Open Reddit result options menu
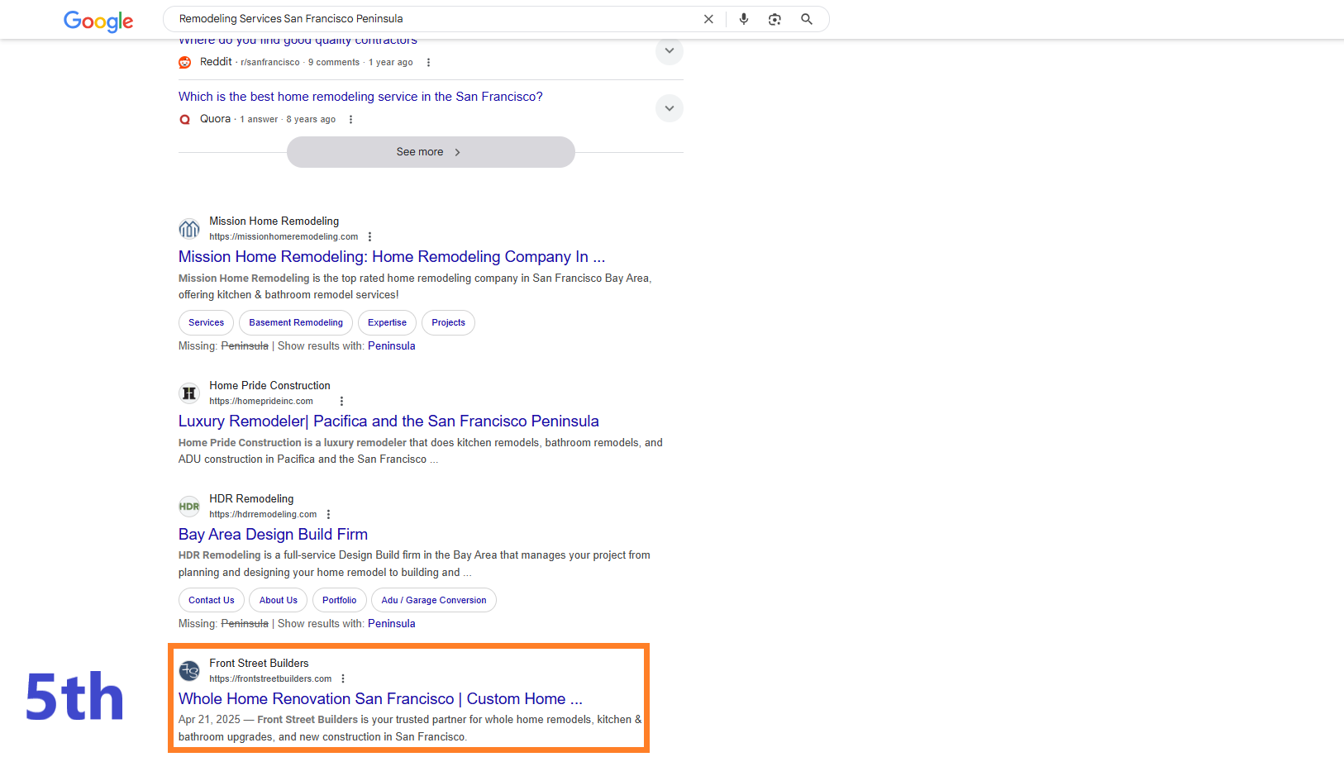Image resolution: width=1344 pixels, height=757 pixels. [428, 63]
